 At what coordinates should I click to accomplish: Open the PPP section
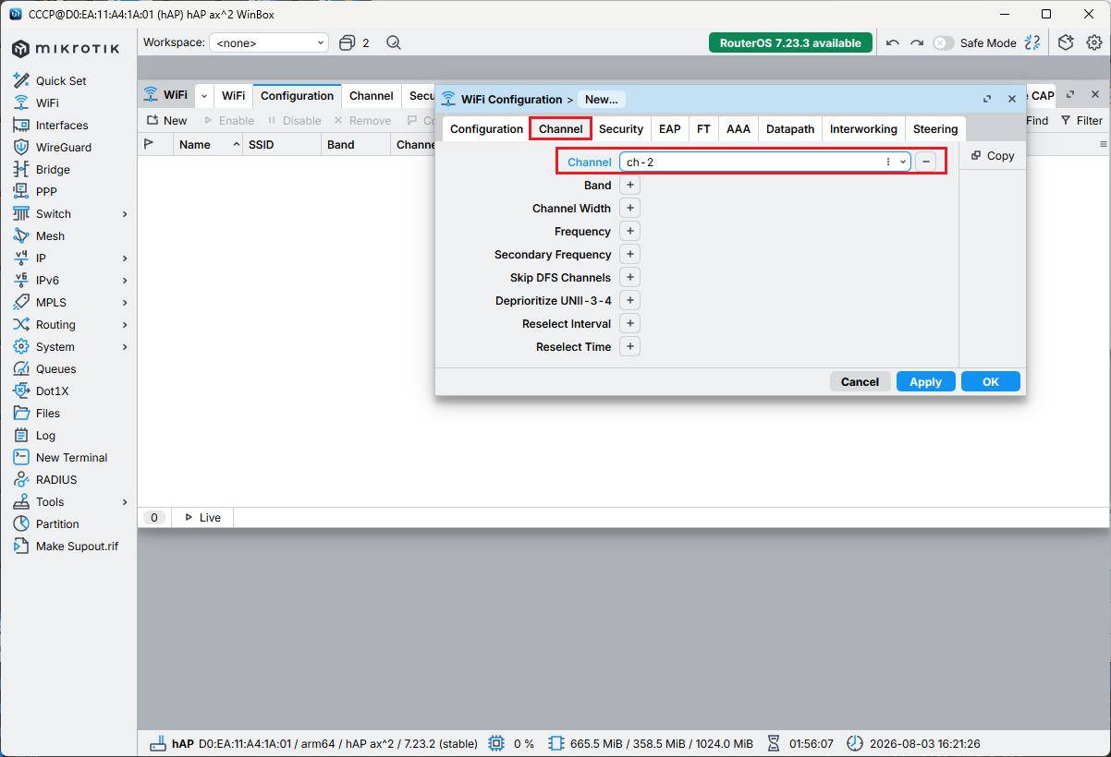click(46, 192)
